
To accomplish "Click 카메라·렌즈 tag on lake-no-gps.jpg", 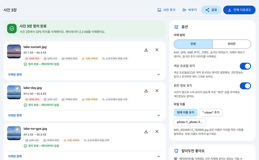I will pos(51,140).
